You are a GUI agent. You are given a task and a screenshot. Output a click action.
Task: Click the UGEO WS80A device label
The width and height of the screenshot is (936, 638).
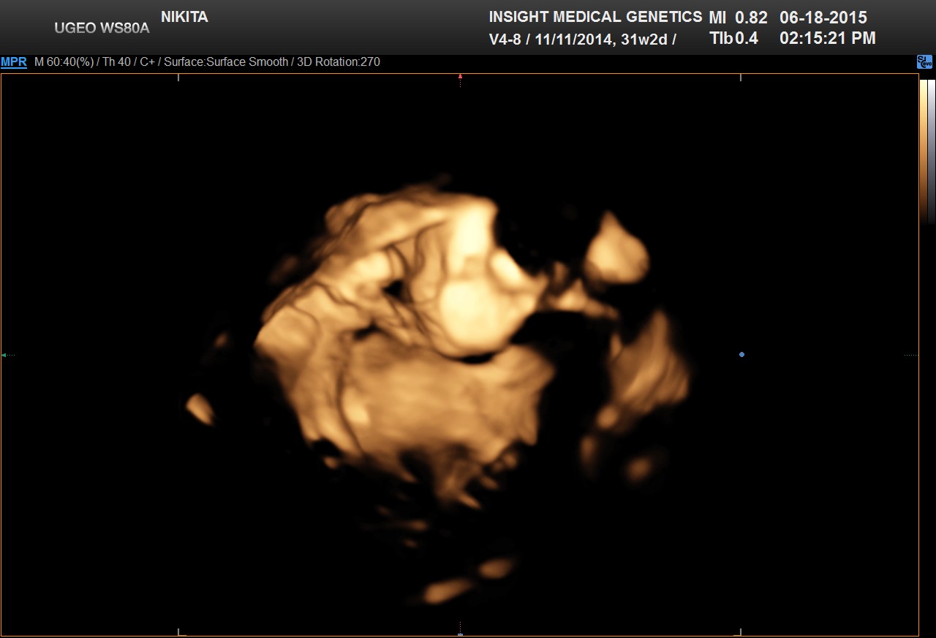point(102,29)
